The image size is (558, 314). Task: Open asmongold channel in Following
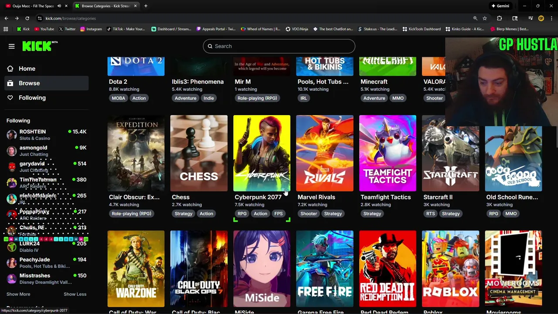[46, 151]
